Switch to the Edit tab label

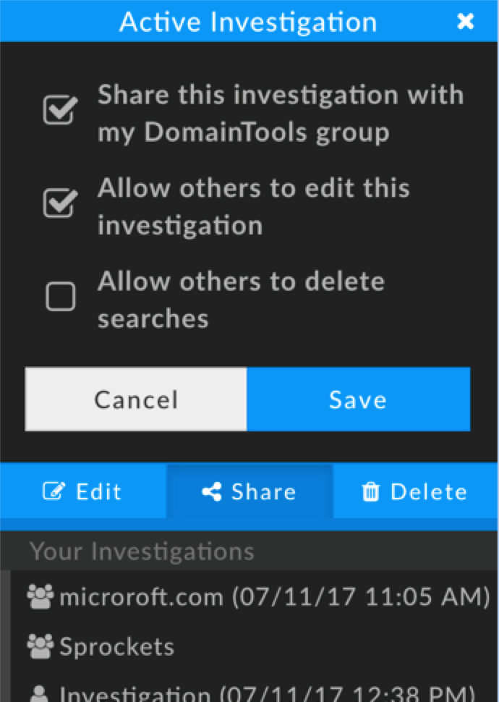point(99,491)
